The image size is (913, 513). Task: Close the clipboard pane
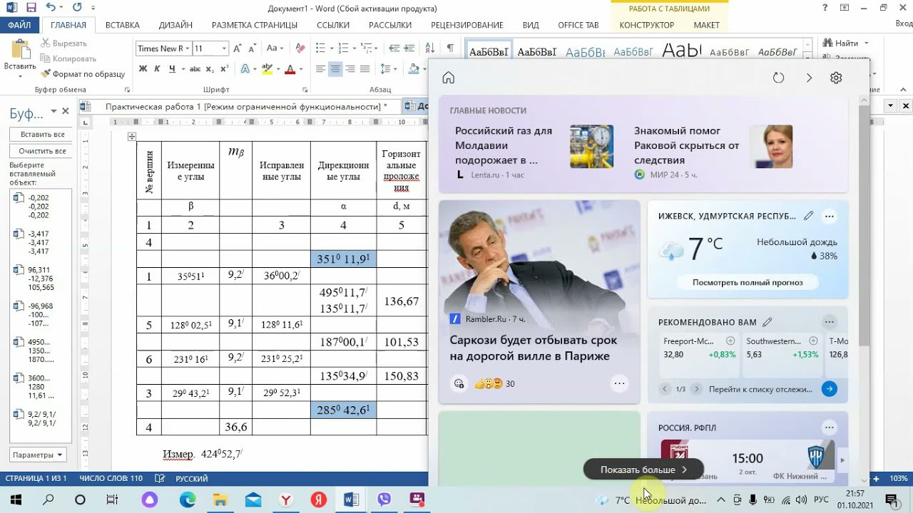(66, 112)
